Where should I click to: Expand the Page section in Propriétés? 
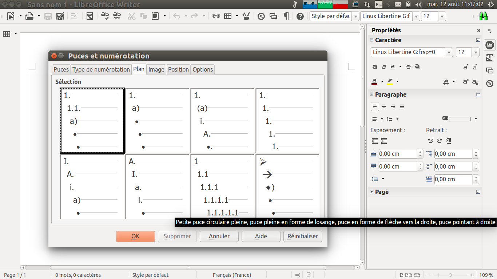372,192
